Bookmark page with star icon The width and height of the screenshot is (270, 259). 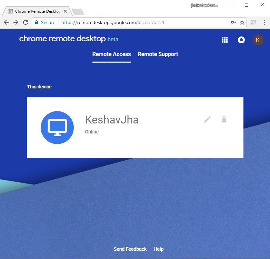coord(242,22)
